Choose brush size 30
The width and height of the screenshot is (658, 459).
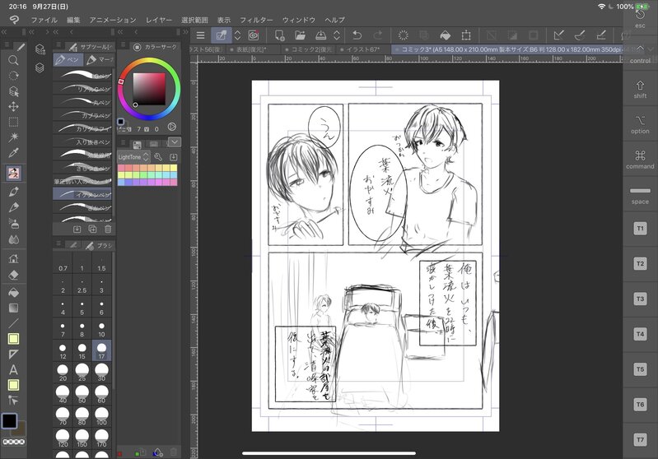coord(101,373)
